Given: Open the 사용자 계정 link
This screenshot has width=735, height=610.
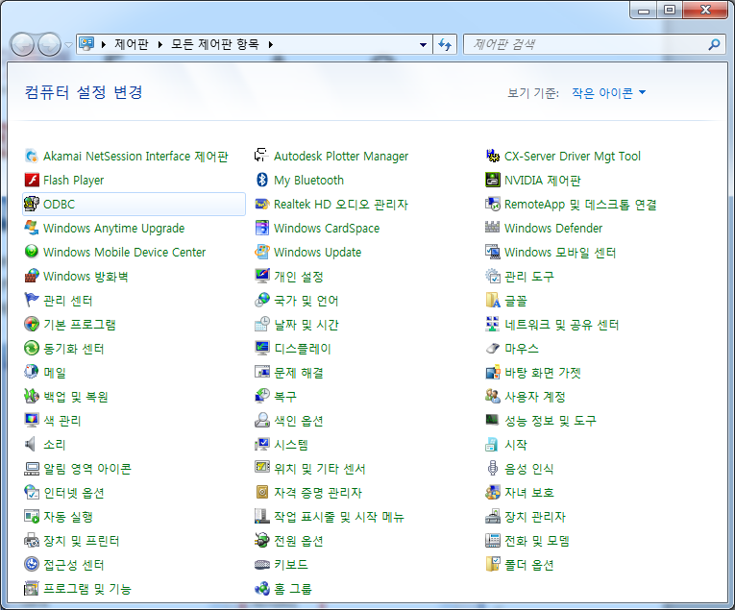Looking at the screenshot, I should click(535, 397).
